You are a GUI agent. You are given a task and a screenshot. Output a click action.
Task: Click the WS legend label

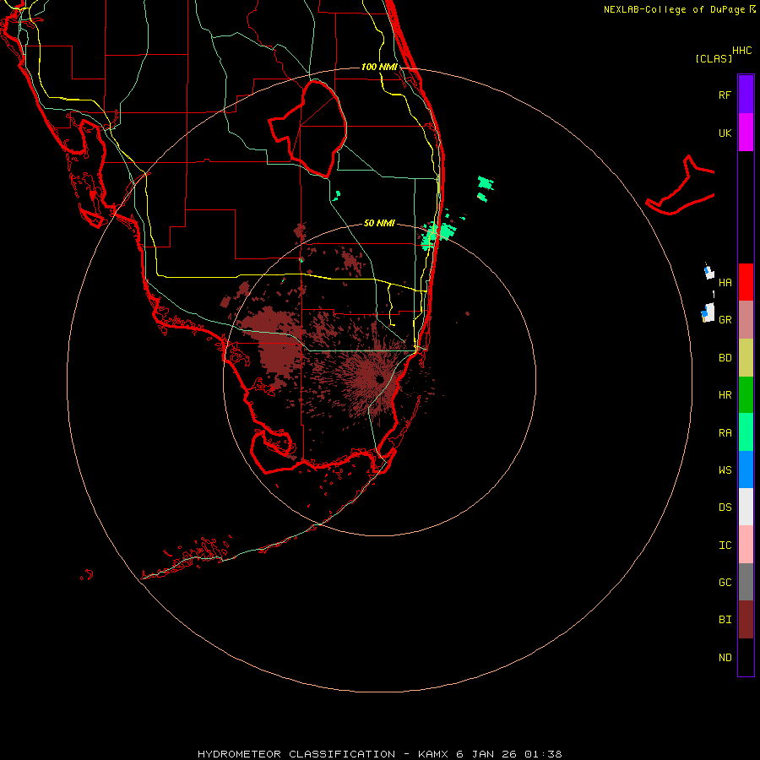tap(725, 470)
